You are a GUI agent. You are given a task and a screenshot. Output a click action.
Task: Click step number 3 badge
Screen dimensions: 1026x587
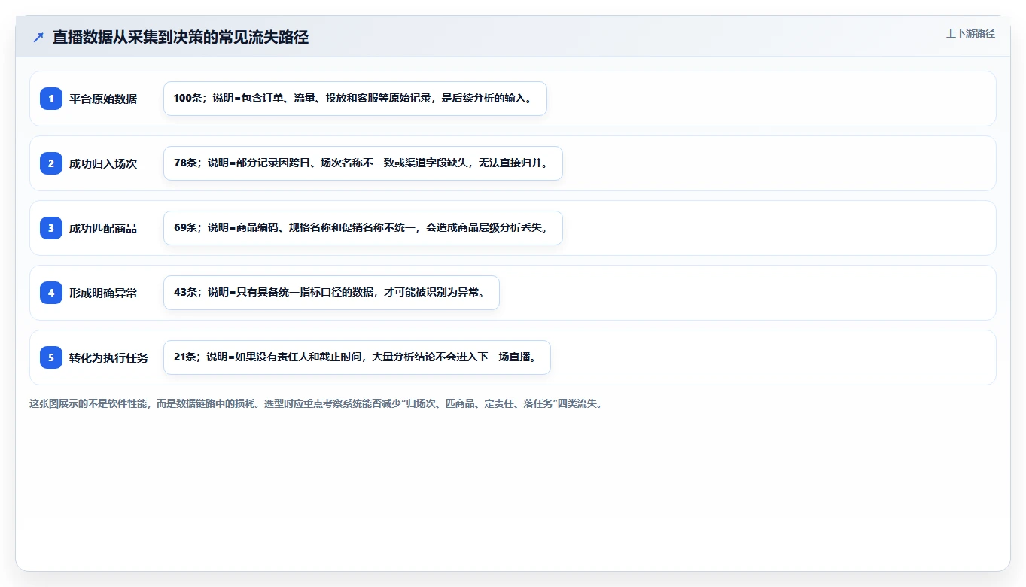(x=51, y=228)
